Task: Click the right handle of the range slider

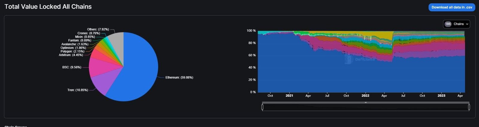Action: (x=469, y=107)
